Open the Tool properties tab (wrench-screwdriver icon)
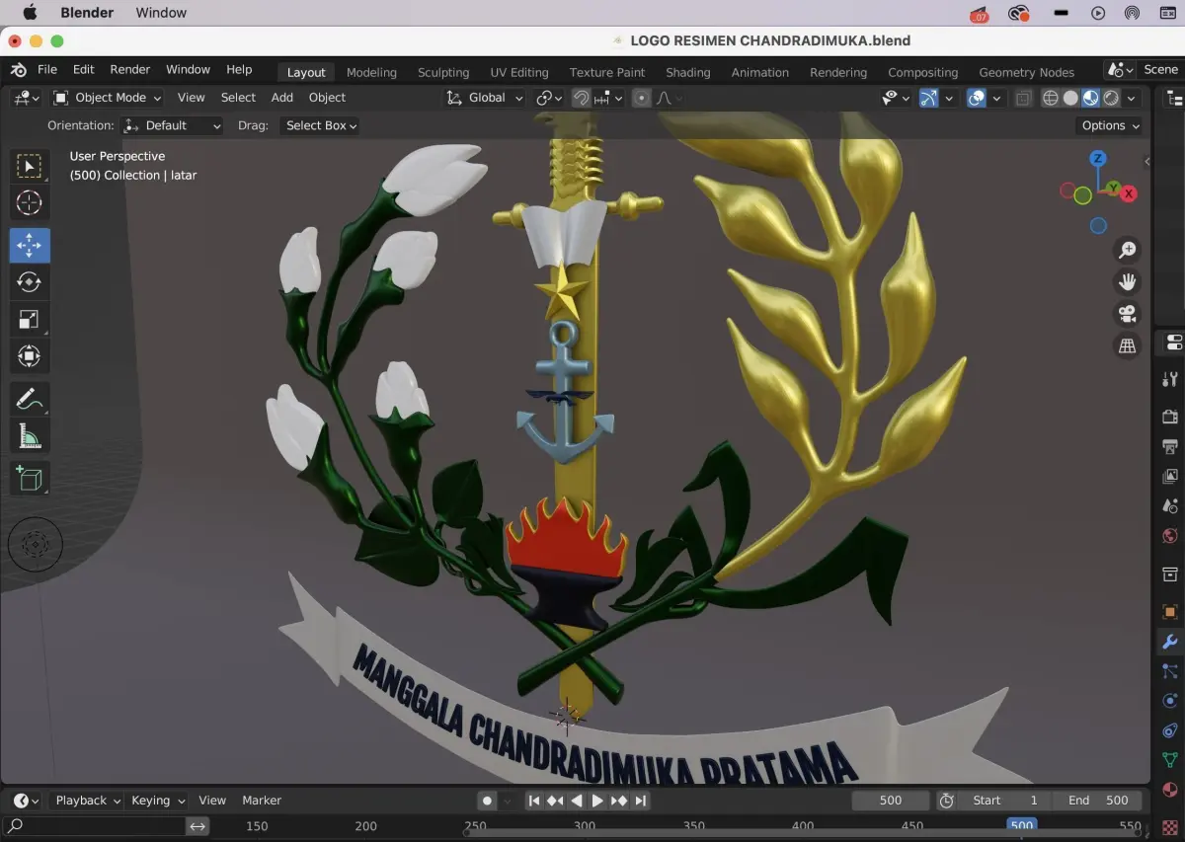This screenshot has width=1185, height=842. 1170,379
